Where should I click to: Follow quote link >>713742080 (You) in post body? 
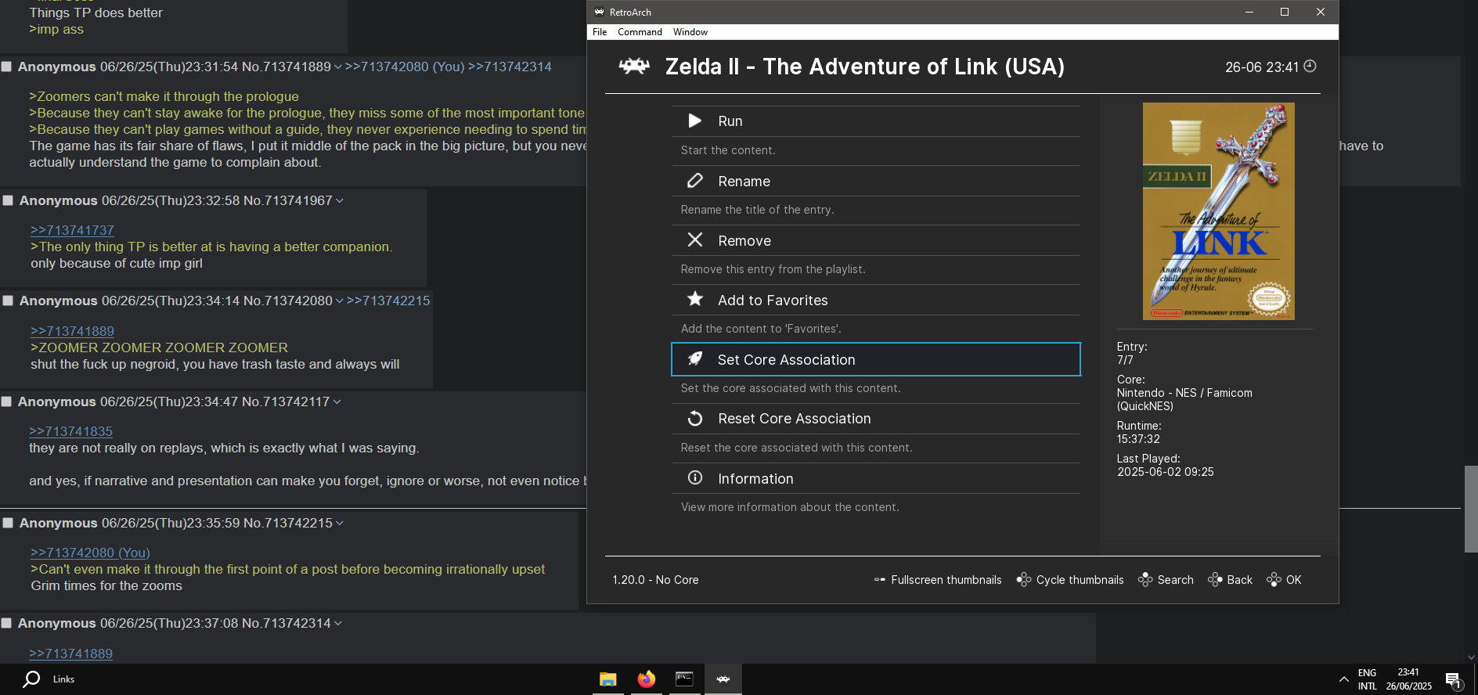click(x=90, y=553)
